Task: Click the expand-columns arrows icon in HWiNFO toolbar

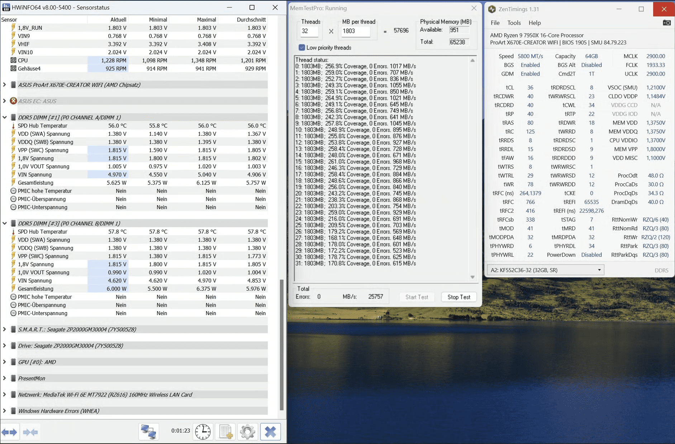Action: tap(10, 432)
